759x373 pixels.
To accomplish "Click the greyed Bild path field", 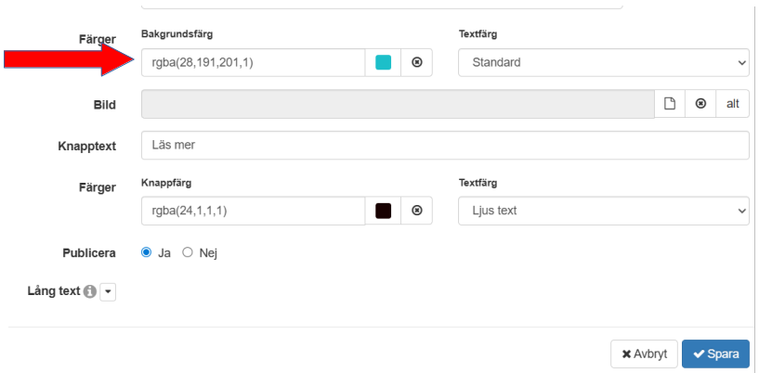I will [398, 104].
